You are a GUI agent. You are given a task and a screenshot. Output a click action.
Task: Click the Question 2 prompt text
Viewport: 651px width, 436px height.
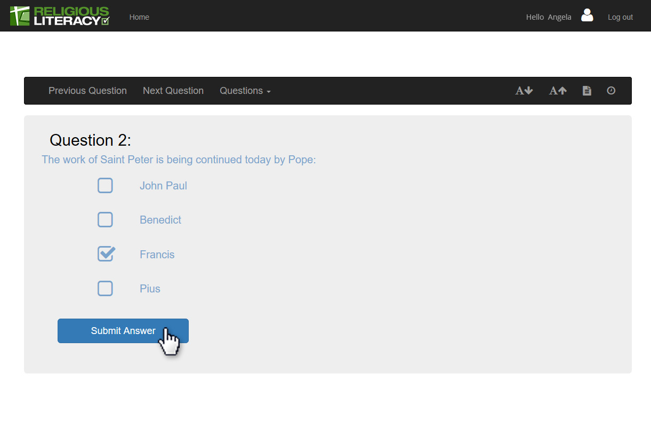[179, 160]
